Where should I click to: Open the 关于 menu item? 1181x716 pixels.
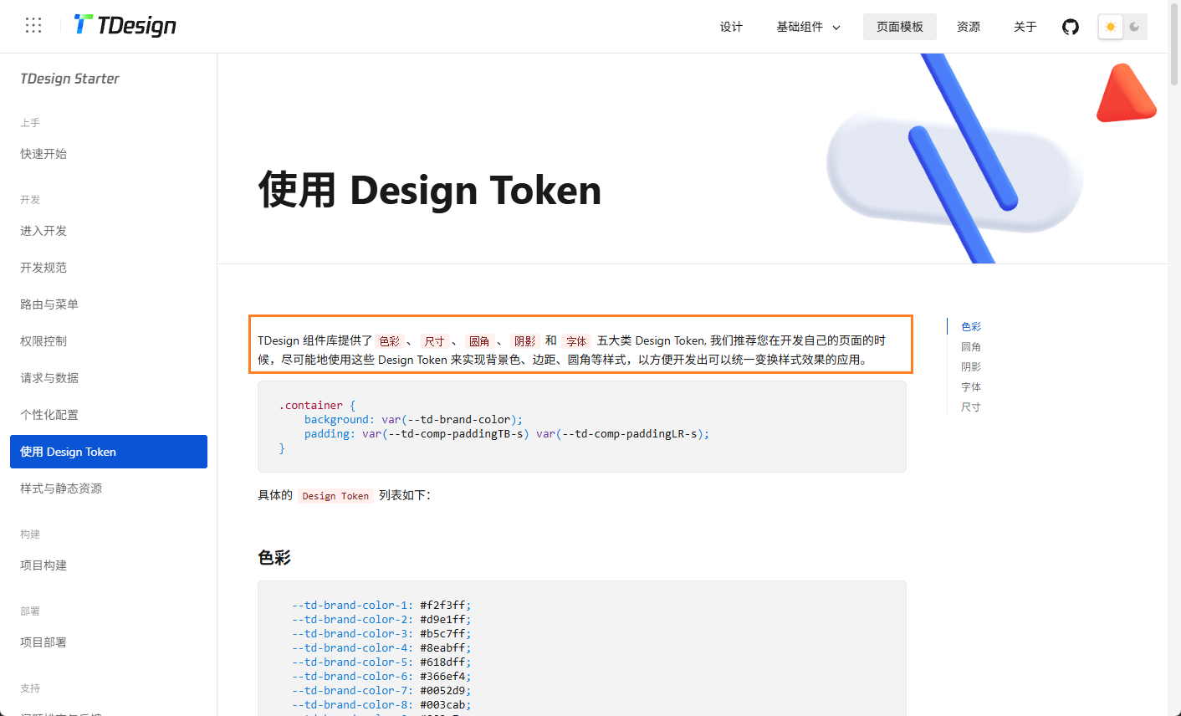click(x=1025, y=27)
